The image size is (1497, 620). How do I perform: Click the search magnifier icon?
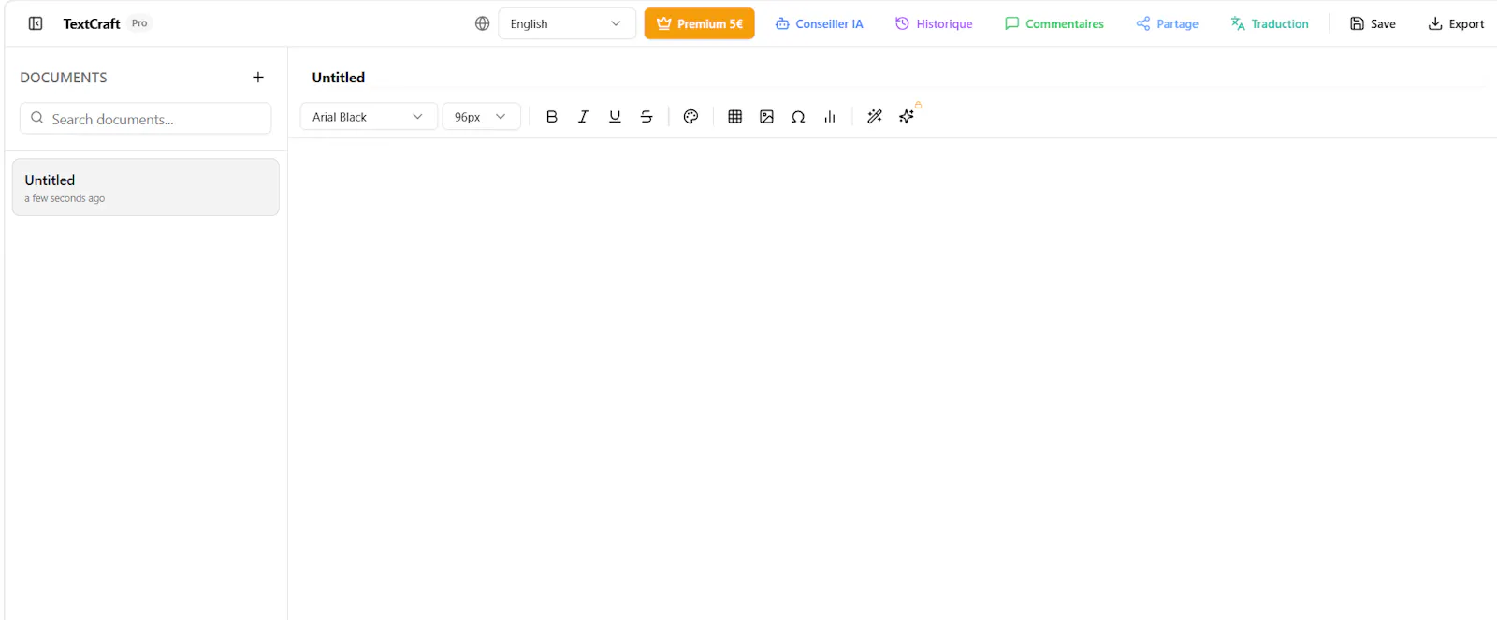pos(37,118)
